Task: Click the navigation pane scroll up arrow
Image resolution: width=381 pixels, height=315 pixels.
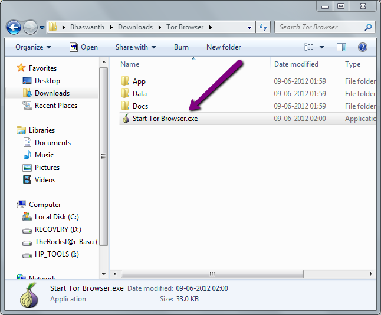Action: click(104, 62)
